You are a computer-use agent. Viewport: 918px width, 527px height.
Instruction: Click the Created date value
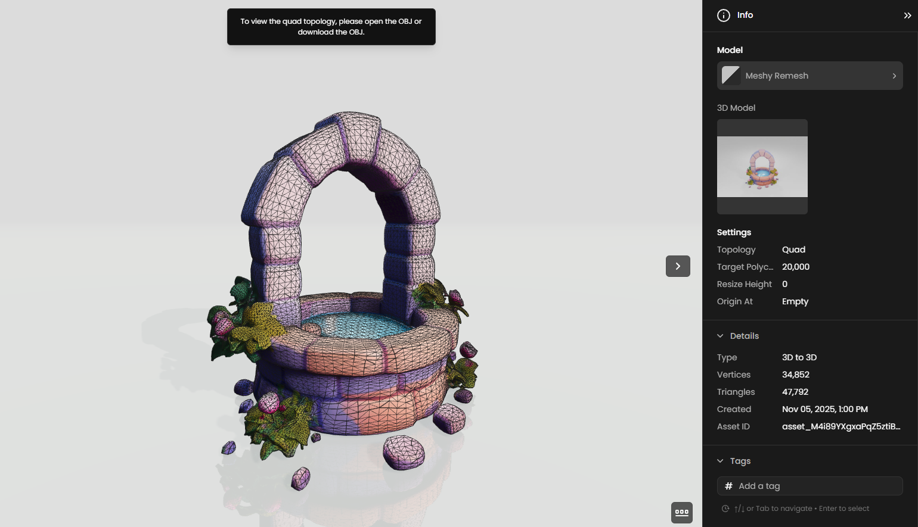824,409
